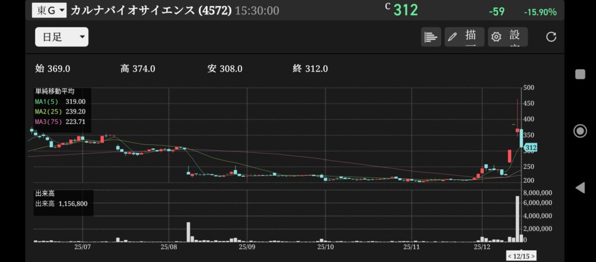Toggle the MA1(5) moving average legend
This screenshot has height=262, width=596.
pos(61,101)
